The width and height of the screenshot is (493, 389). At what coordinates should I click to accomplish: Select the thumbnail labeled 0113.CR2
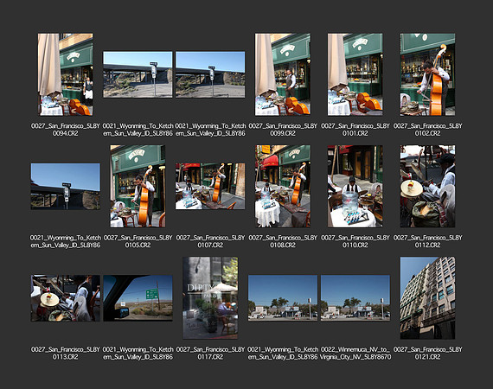tap(66, 298)
